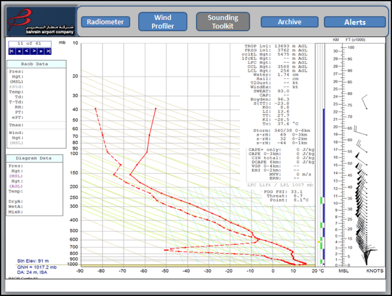
Task: Click the QNH = 1017.2 mb label
Action: click(37, 267)
